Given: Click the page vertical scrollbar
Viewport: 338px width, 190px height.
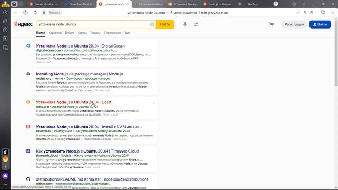Looking at the screenshot, I should tap(336, 53).
